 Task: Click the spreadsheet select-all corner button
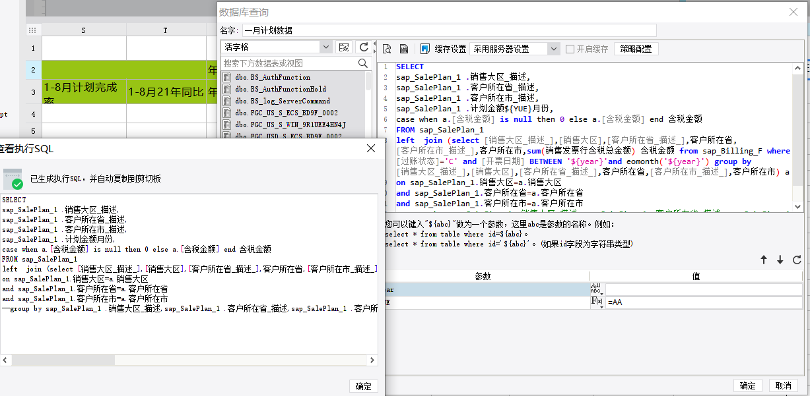click(x=34, y=30)
